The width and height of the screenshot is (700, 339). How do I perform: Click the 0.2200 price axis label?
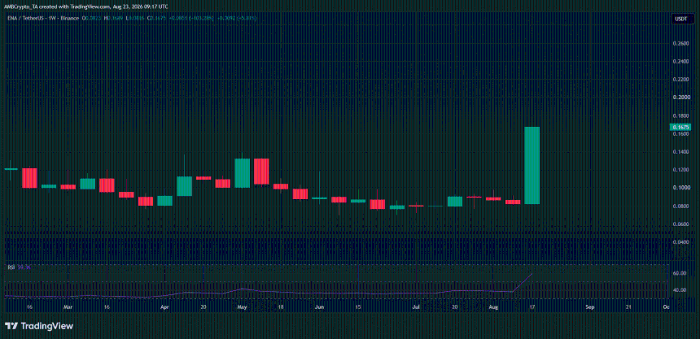[x=680, y=80]
